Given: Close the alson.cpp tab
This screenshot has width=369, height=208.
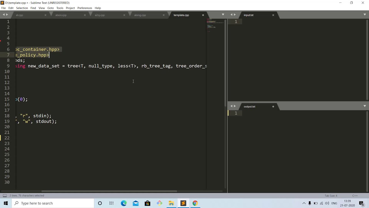Looking at the screenshot, I should [x=85, y=15].
